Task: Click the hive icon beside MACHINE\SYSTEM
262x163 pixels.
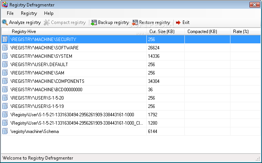Action: (x=5, y=56)
